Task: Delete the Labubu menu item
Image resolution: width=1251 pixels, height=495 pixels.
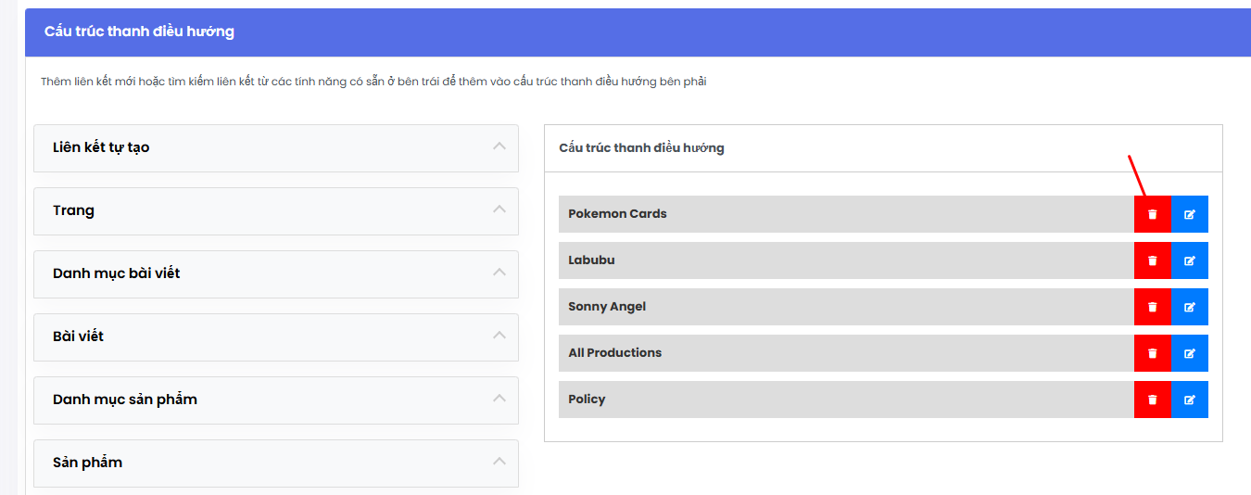Action: coord(1153,260)
